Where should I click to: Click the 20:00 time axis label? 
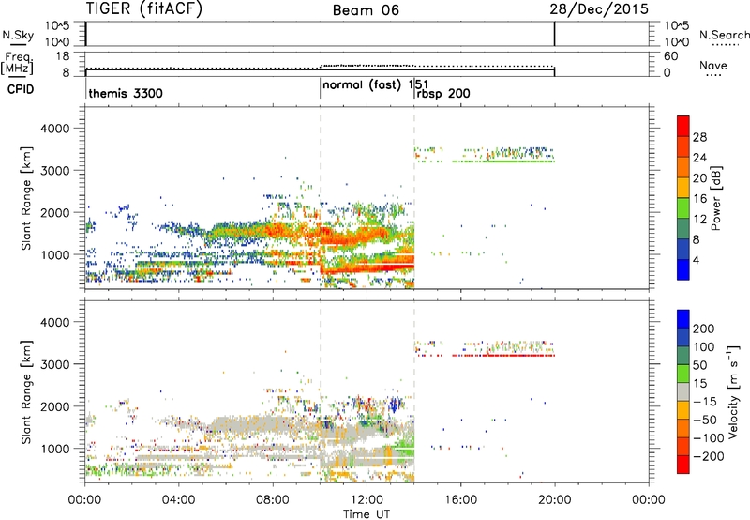click(554, 499)
